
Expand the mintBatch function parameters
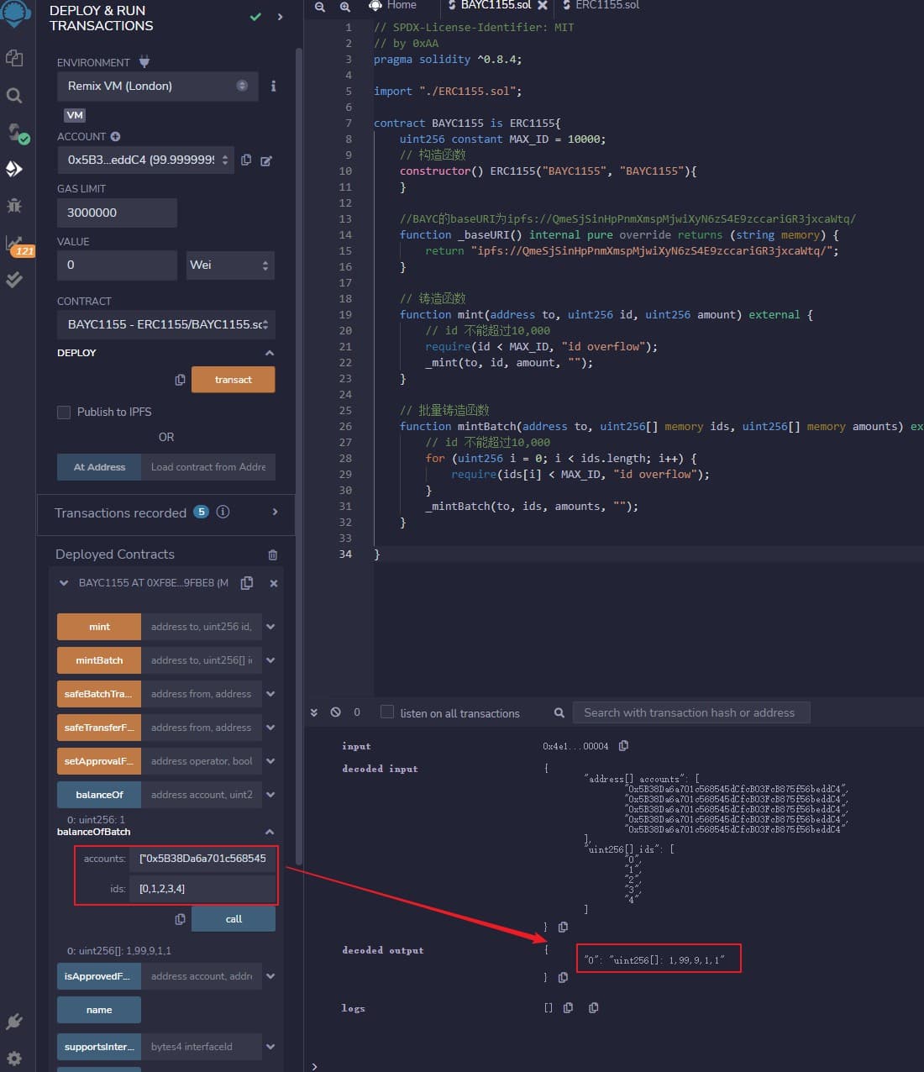point(270,660)
